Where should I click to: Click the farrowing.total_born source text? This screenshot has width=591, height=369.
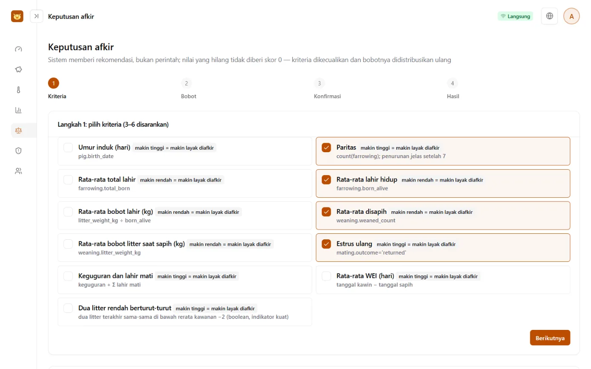click(x=104, y=188)
